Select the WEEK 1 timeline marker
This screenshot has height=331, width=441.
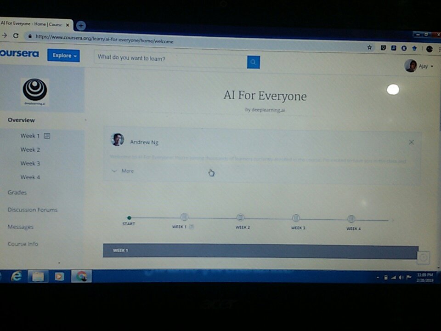[184, 217]
